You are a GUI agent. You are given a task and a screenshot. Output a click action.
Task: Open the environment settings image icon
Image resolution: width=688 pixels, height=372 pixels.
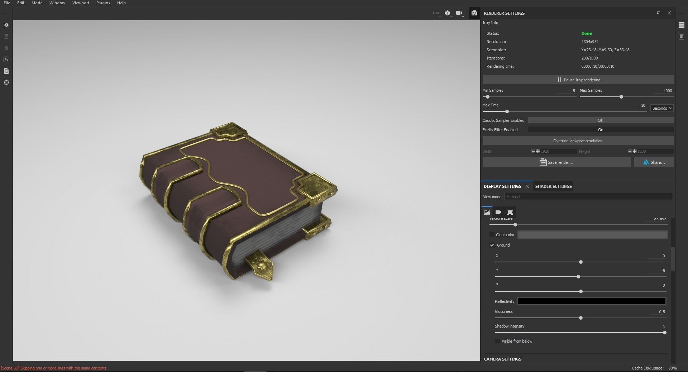[x=487, y=212]
